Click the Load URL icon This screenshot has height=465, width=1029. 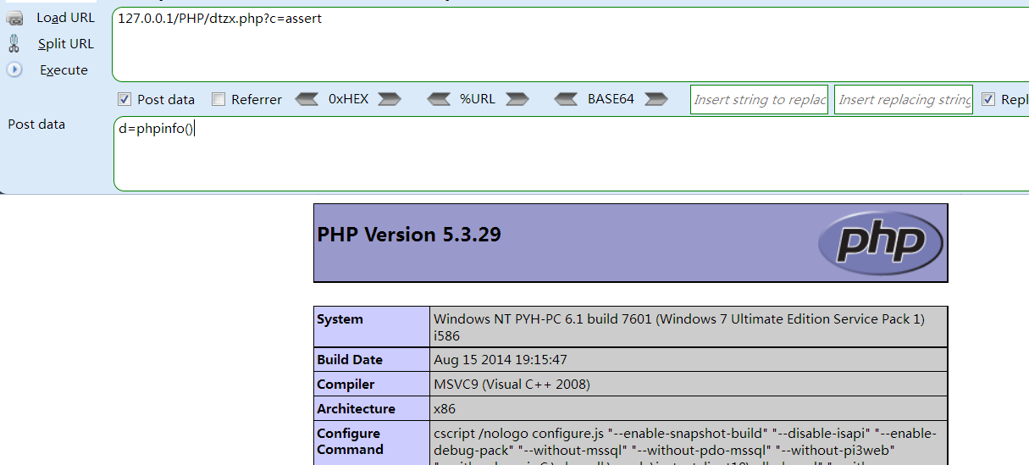pyautogui.click(x=14, y=18)
